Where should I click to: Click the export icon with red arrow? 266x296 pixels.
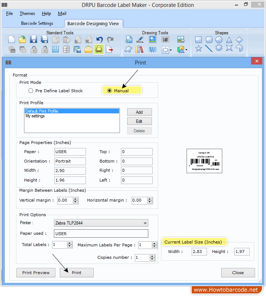point(110,50)
